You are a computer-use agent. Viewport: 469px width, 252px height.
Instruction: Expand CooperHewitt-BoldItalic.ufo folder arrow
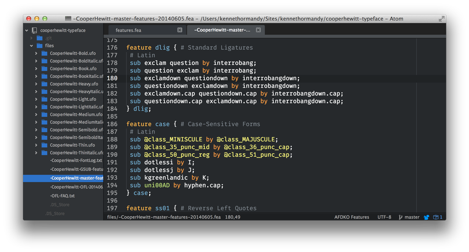coord(36,61)
